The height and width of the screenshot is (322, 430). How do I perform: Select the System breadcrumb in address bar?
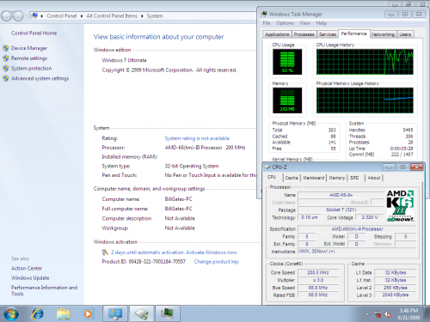[155, 16]
